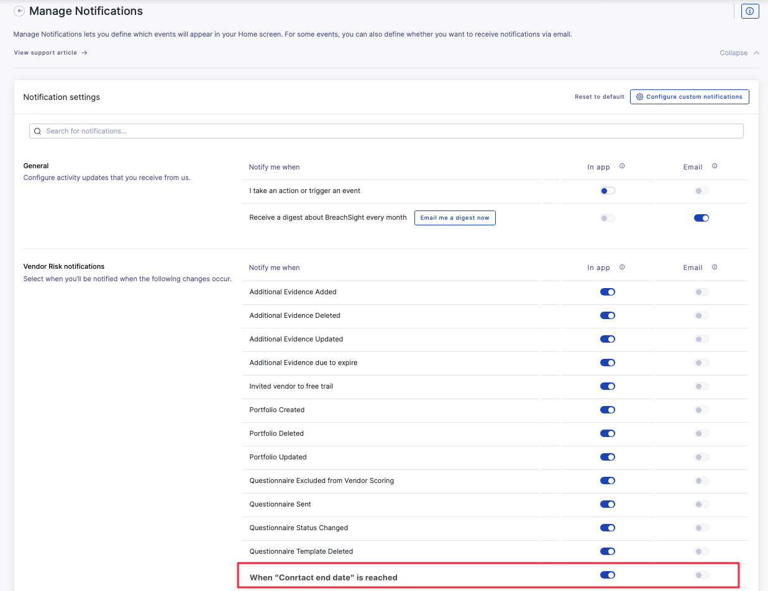
Task: Switch off In app for Portfolio Updated
Action: click(608, 457)
